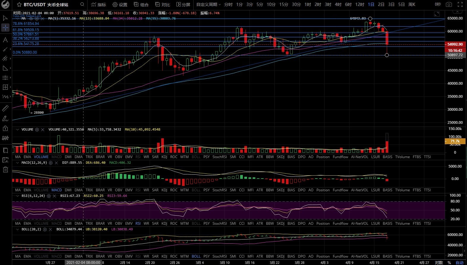Viewport: 467px width, 265px height.
Task: Open the 自定义周期 dropdown
Action: click(x=208, y=4)
